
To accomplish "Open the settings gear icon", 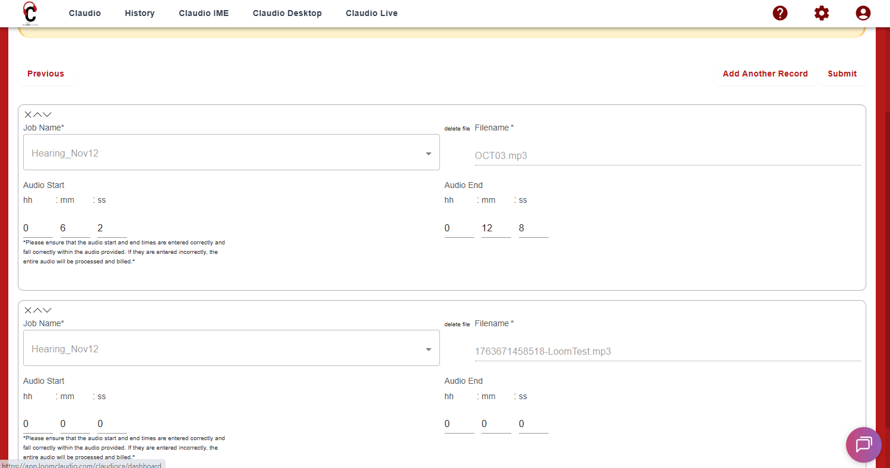I will pos(821,13).
